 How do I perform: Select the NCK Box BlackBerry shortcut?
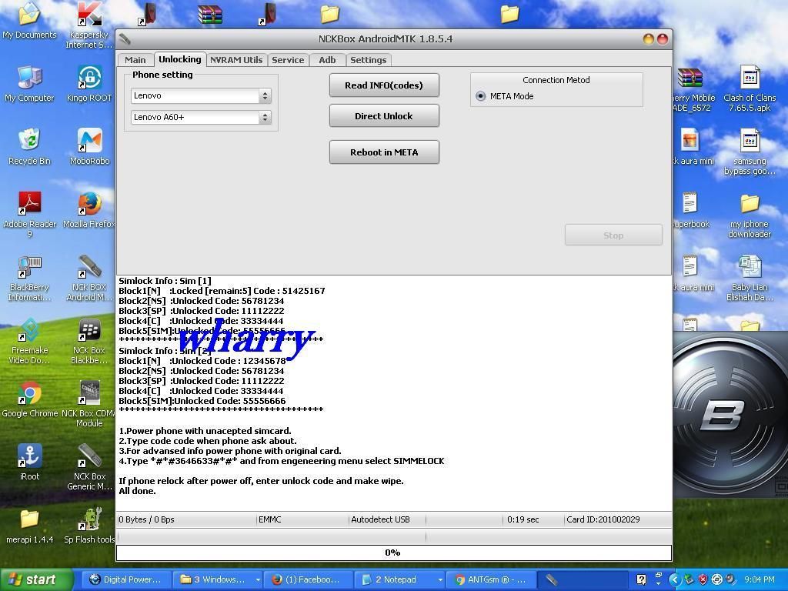pos(89,341)
